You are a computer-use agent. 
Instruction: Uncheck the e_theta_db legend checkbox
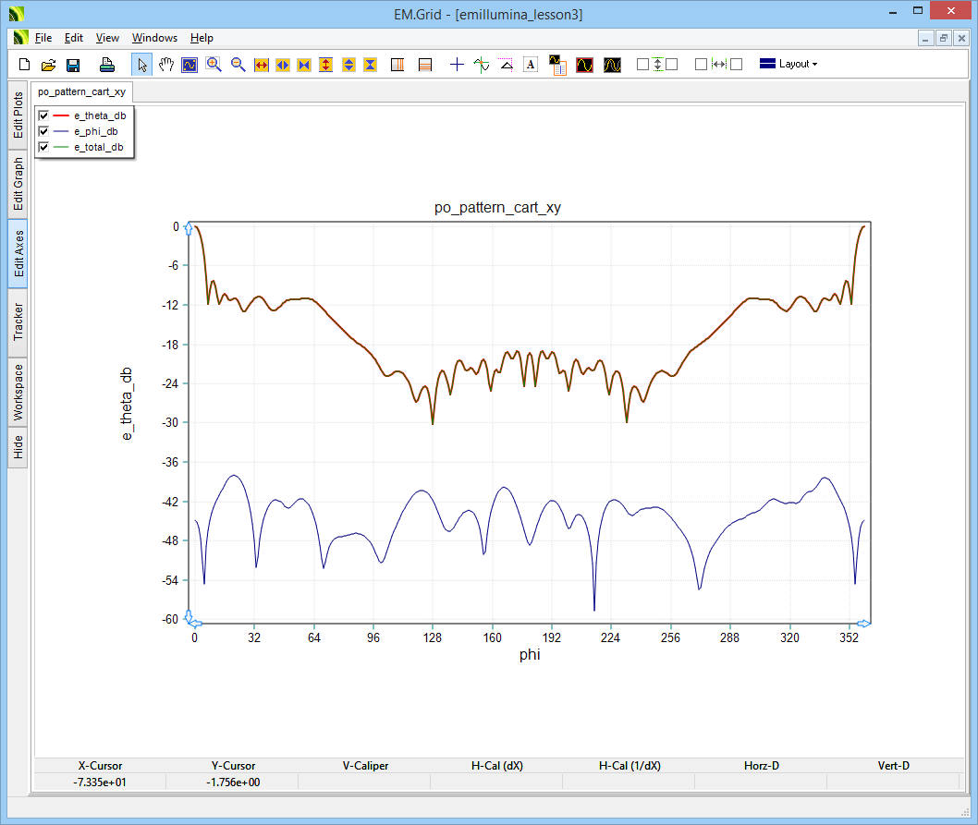(43, 115)
